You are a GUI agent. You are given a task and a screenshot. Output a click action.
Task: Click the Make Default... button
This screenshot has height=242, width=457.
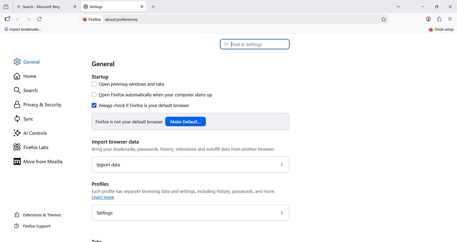(185, 122)
